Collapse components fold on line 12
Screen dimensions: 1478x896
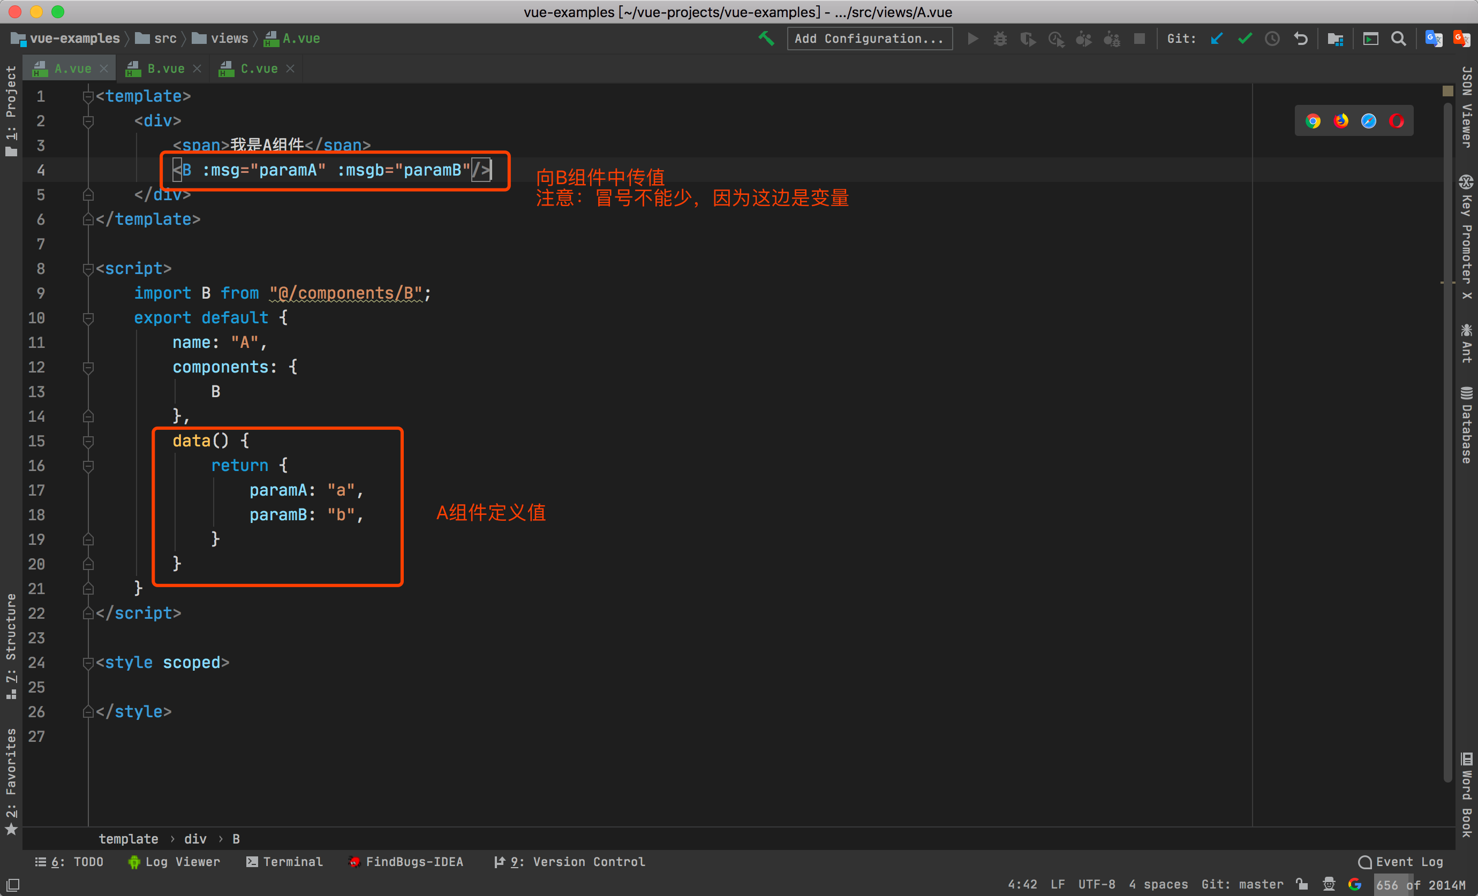[88, 367]
